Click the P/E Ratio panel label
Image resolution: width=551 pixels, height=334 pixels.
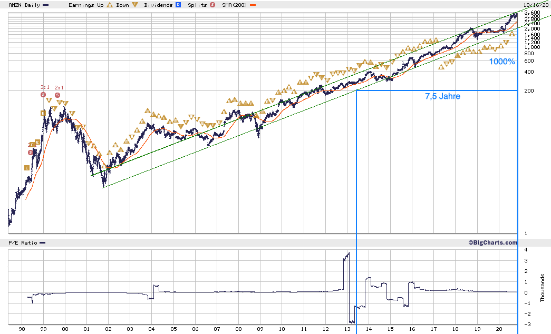tap(23, 243)
